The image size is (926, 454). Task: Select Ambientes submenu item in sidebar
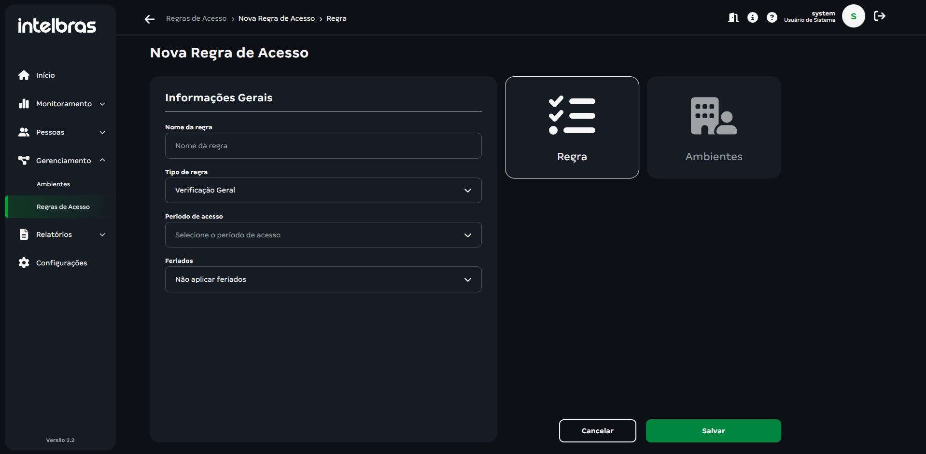(53, 184)
